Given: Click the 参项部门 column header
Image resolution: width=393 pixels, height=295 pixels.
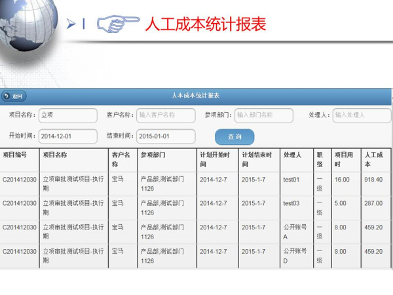Looking at the screenshot, I should [167, 160].
